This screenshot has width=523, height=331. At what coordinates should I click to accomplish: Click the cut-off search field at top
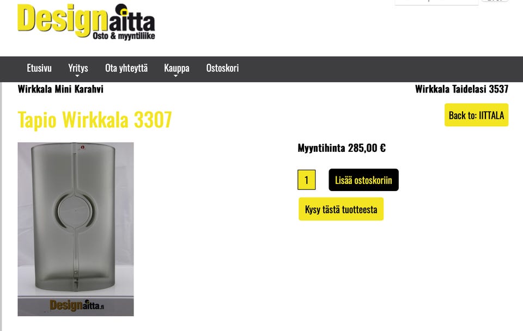(436, 2)
